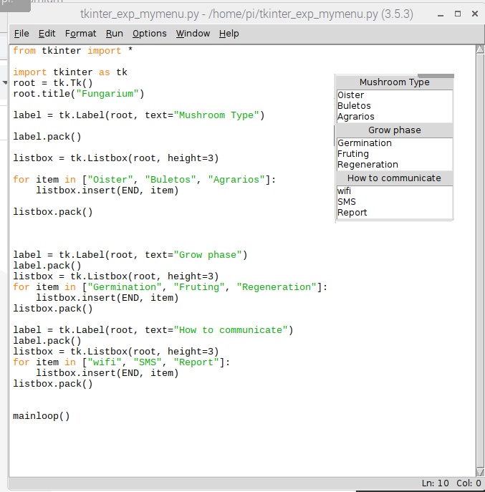
Task: Select Germination in Grow phase list
Action: pyautogui.click(x=395, y=143)
